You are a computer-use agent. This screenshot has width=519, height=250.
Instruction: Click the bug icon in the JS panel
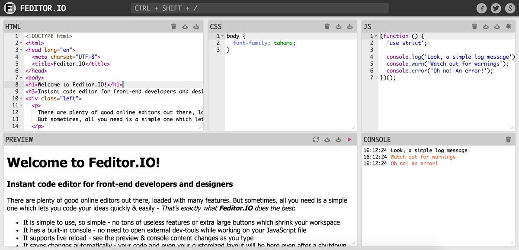(x=508, y=27)
